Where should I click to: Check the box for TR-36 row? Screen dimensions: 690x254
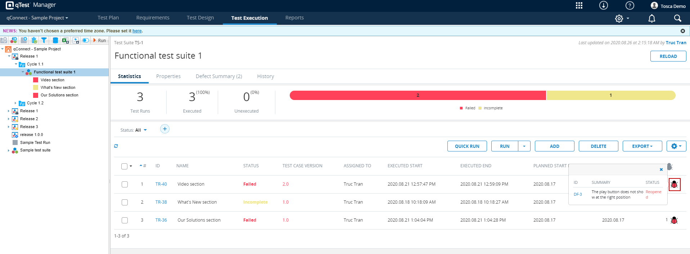[125, 220]
